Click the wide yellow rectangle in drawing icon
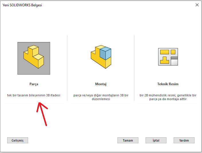This screenshot has width=202, height=153. click(164, 52)
